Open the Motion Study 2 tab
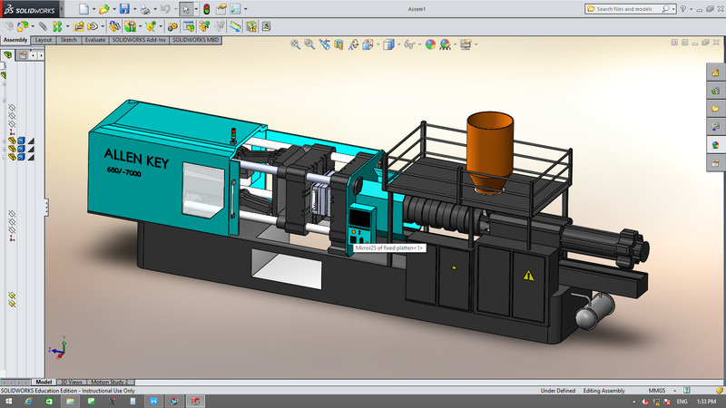 click(110, 382)
